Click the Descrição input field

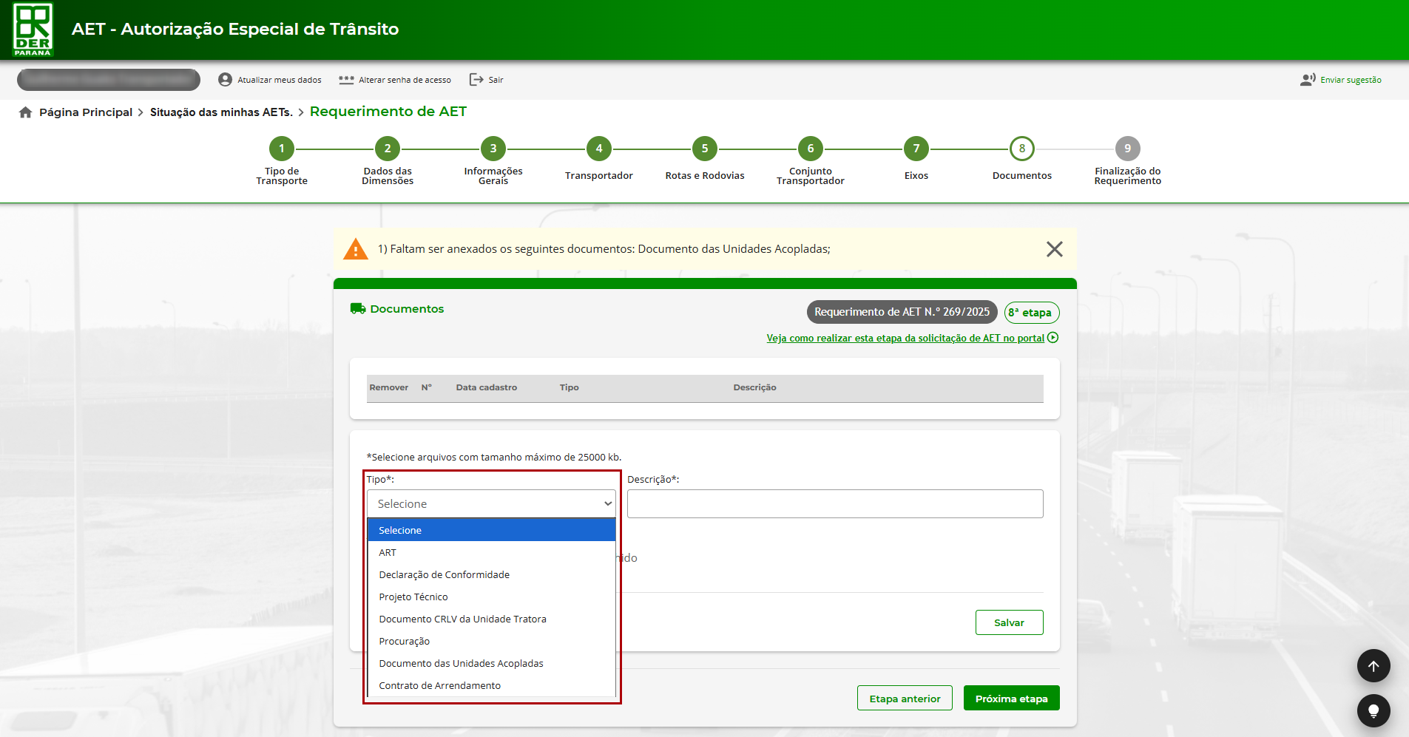tap(835, 503)
